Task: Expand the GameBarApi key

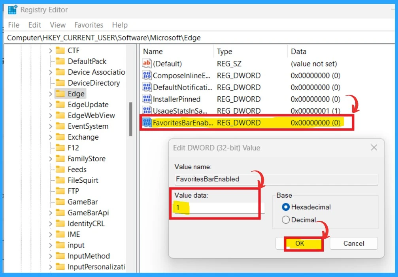Action: (x=51, y=213)
